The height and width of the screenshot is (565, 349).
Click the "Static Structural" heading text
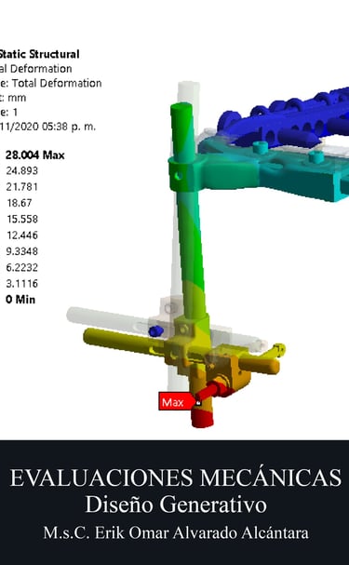(x=39, y=54)
